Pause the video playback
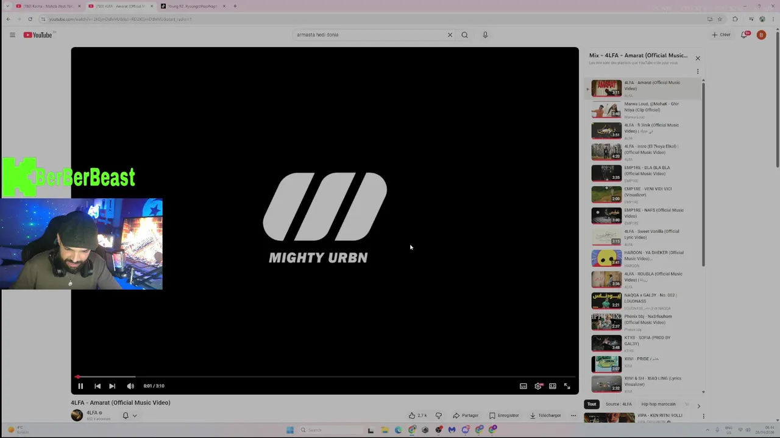This screenshot has height=438, width=780. (80, 386)
